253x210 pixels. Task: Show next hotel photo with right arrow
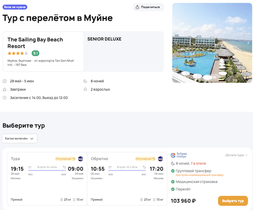click(248, 43)
